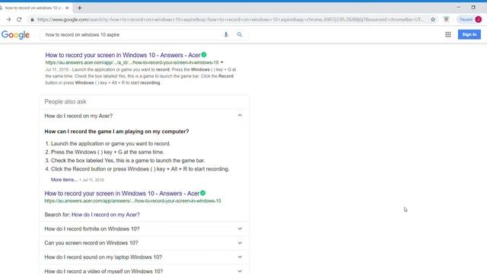Click the lock site info icon
This screenshot has width=487, height=274.
coord(32,20)
